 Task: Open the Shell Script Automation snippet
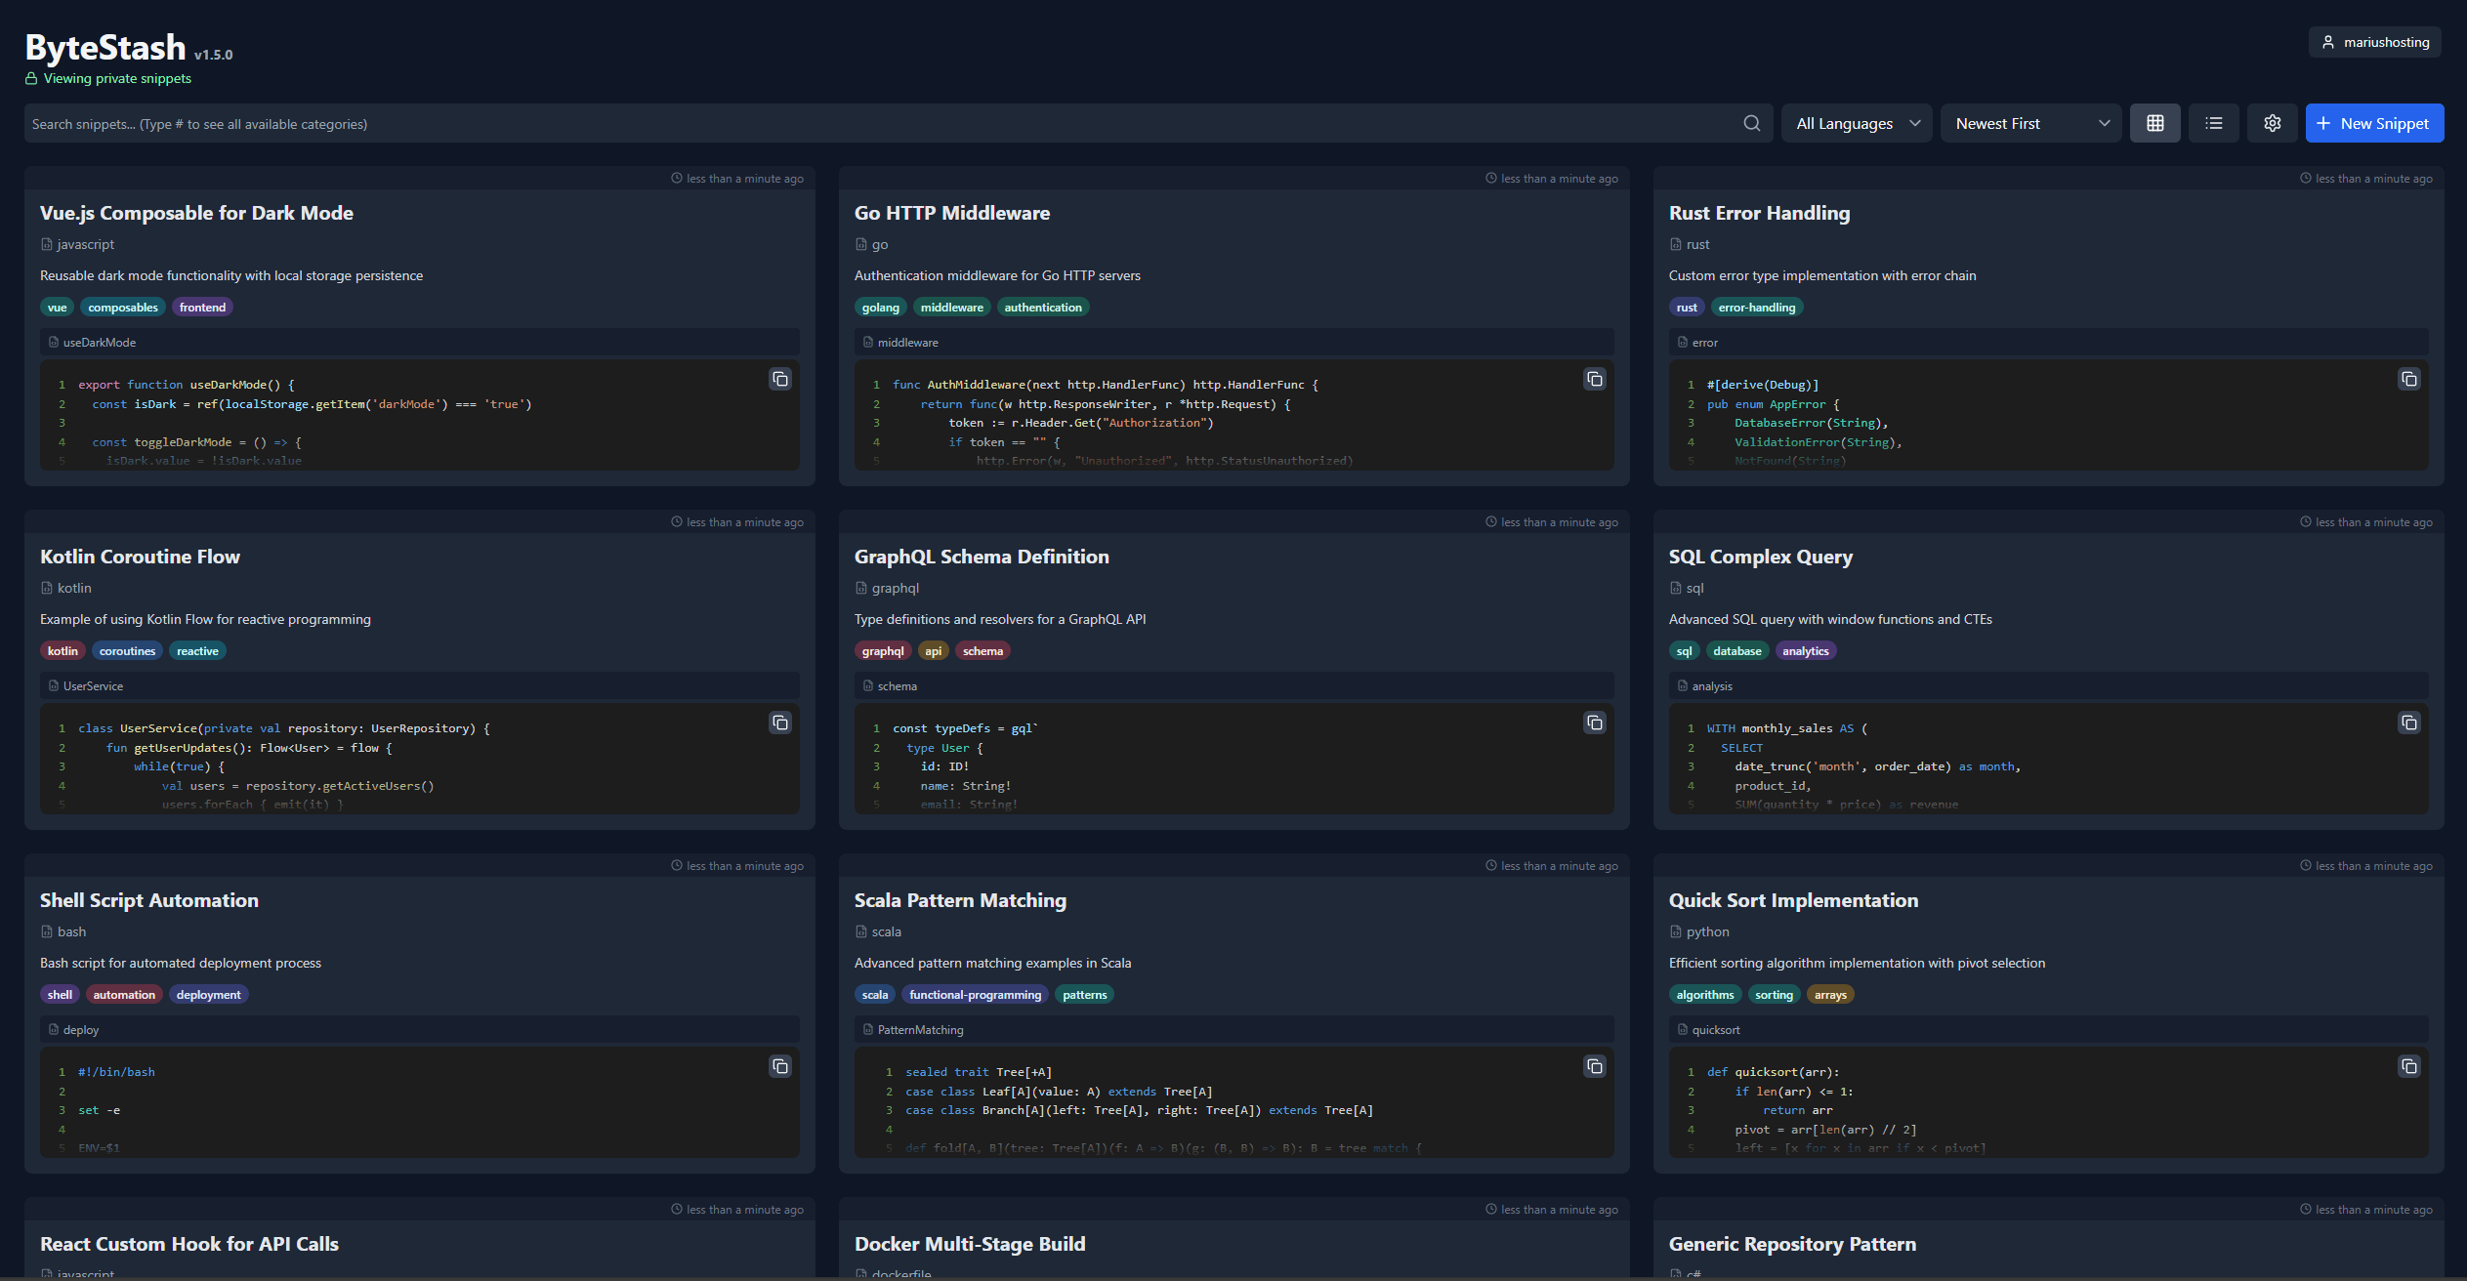[150, 899]
